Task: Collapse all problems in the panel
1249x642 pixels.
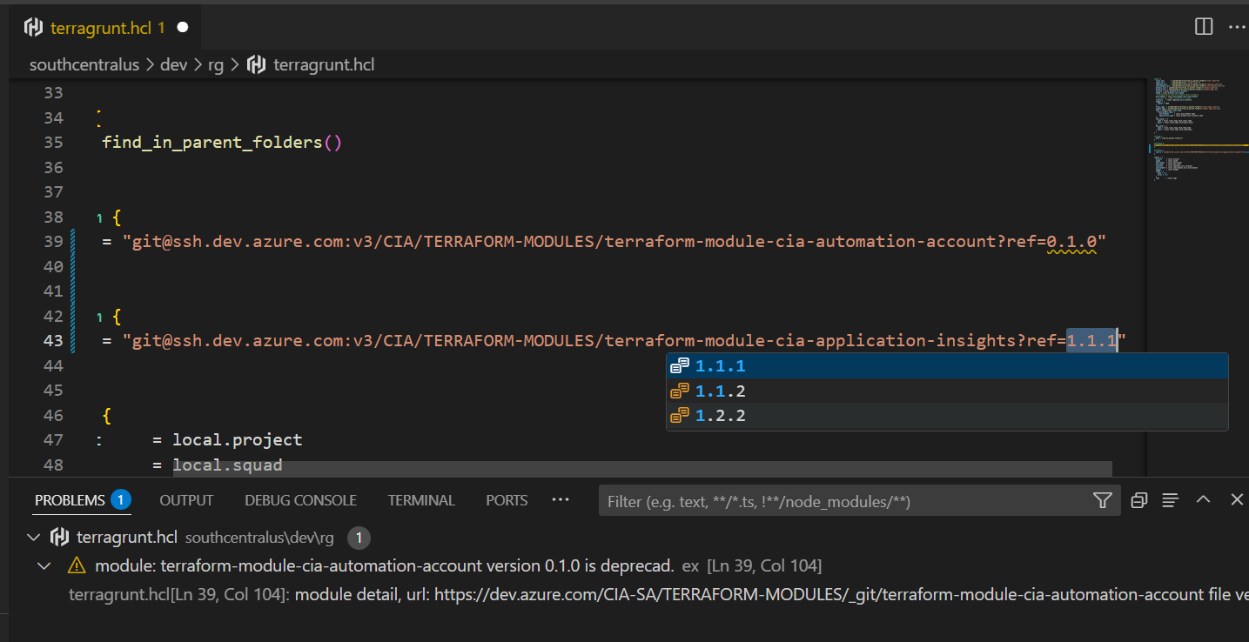Action: coord(1138,500)
